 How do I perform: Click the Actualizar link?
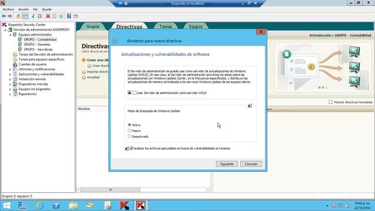pyautogui.click(x=93, y=77)
